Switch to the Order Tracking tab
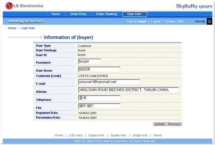 [106, 14]
